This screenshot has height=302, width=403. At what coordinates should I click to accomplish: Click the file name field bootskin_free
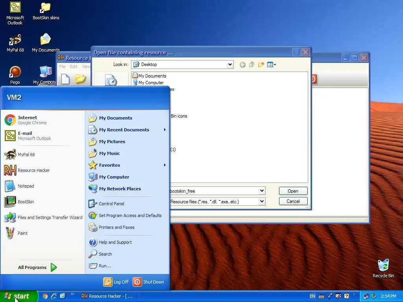tap(214, 191)
